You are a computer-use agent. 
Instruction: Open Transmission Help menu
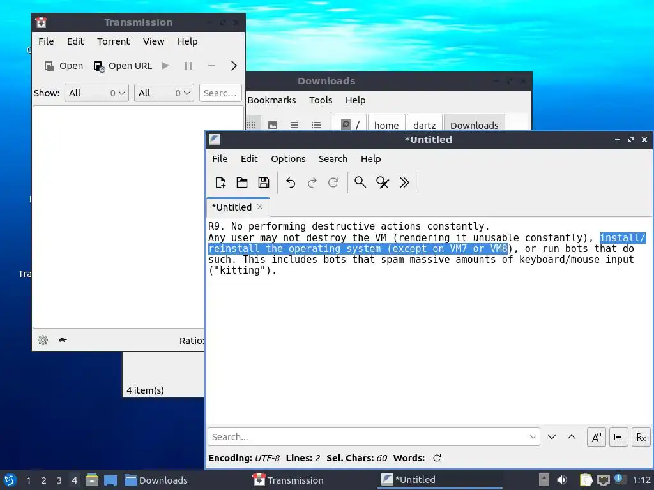point(187,41)
